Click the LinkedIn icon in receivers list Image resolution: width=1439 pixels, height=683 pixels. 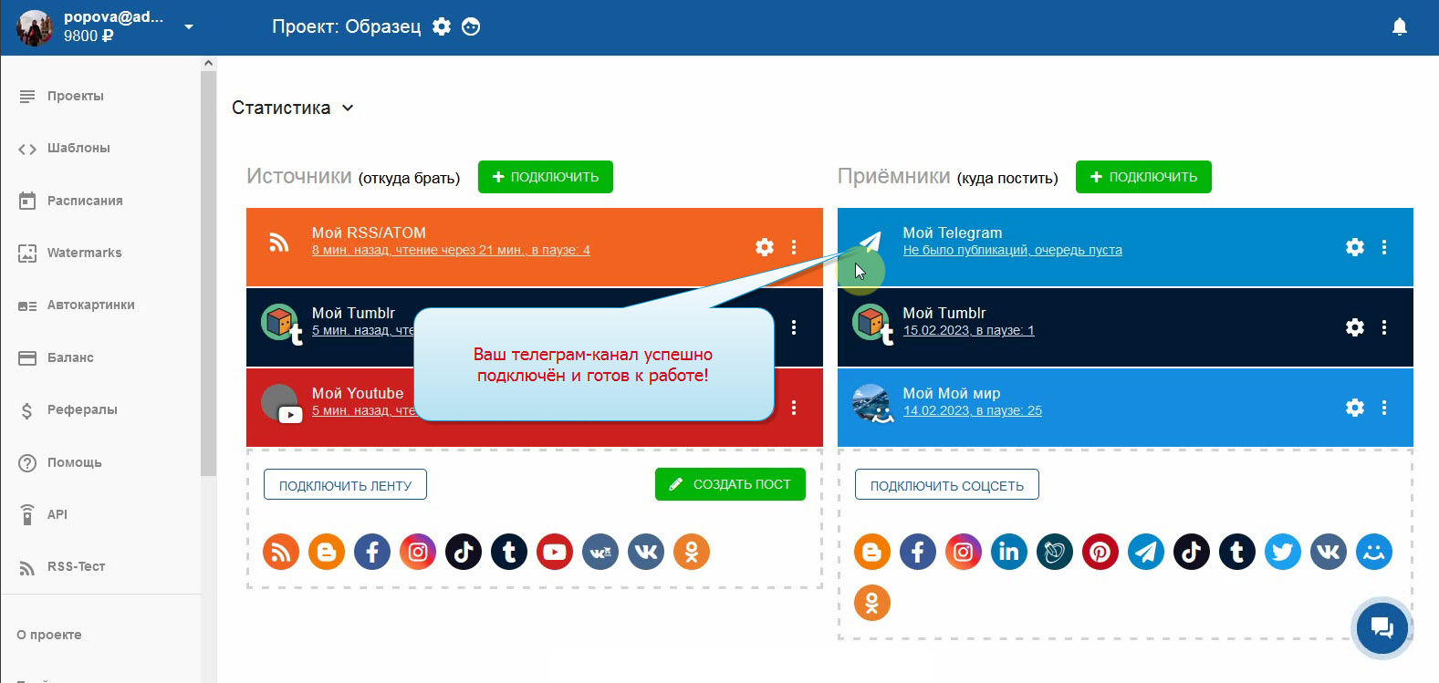(1008, 552)
